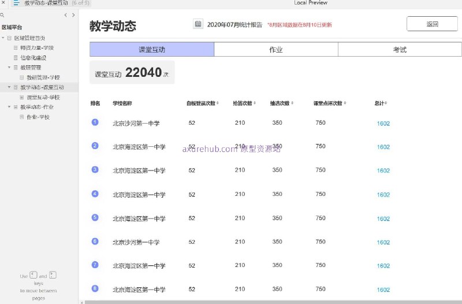Click the scroll-left arrow of bottom scrollbar

81,302
